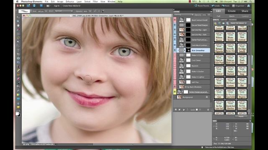Select the Zoom tool
Screen dimensions: 268x150
[18, 21]
